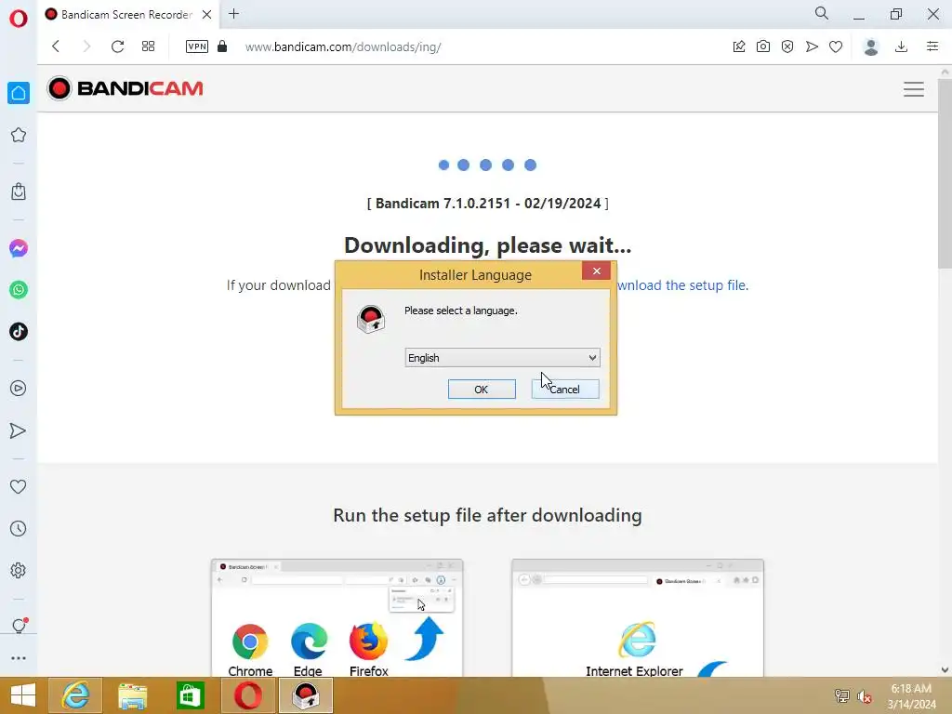
Task: Open Windows Store from the taskbar
Action: 190,695
